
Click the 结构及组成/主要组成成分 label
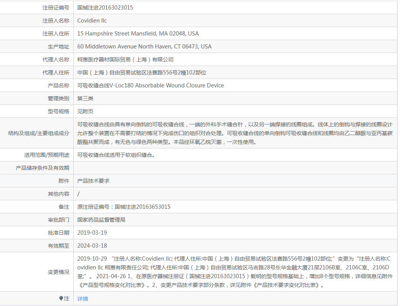(39, 134)
